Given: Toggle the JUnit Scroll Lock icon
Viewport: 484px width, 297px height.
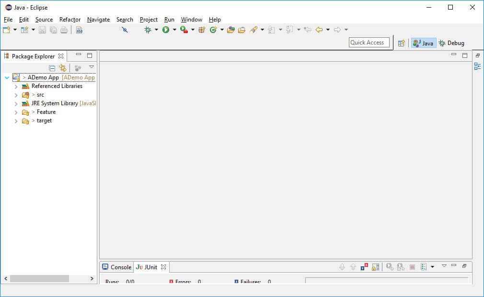Looking at the screenshot, I should pyautogui.click(x=375, y=267).
